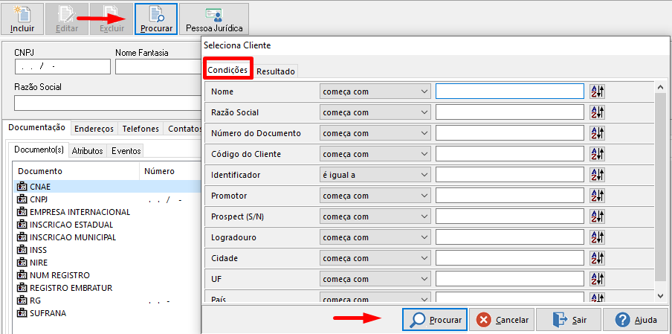Open the Nome operator dropdown

375,91
